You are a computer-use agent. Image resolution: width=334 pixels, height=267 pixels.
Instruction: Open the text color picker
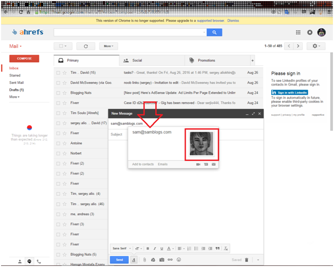170,248
